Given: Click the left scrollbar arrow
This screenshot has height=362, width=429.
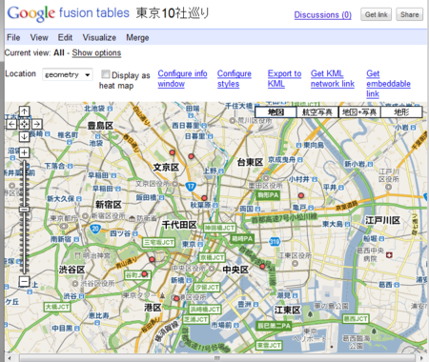Looking at the screenshot, I should pos(9,358).
